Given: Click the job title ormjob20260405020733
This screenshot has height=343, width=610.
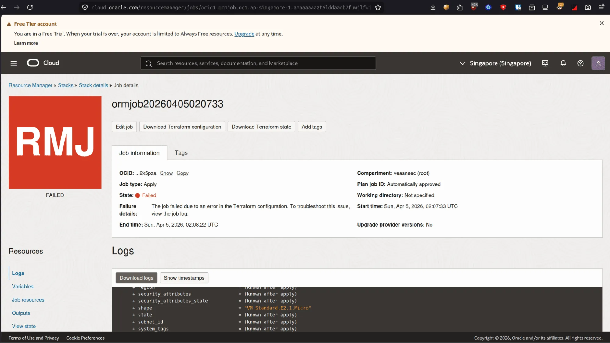Looking at the screenshot, I should pyautogui.click(x=168, y=104).
